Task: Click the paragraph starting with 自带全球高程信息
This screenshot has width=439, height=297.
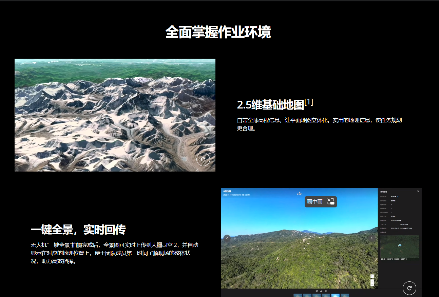Action: point(320,124)
